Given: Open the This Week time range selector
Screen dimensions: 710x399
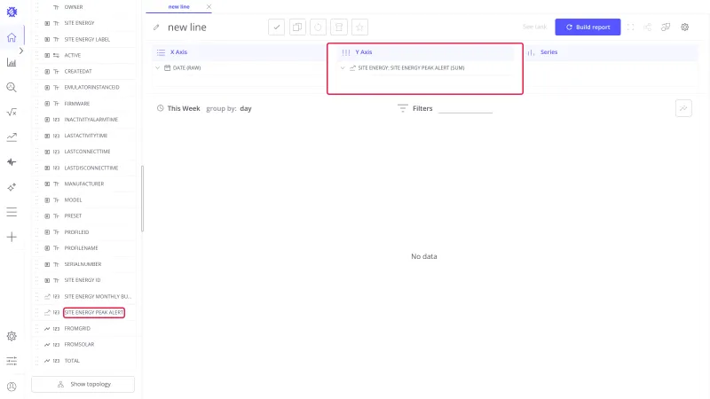Looking at the screenshot, I should pyautogui.click(x=178, y=108).
